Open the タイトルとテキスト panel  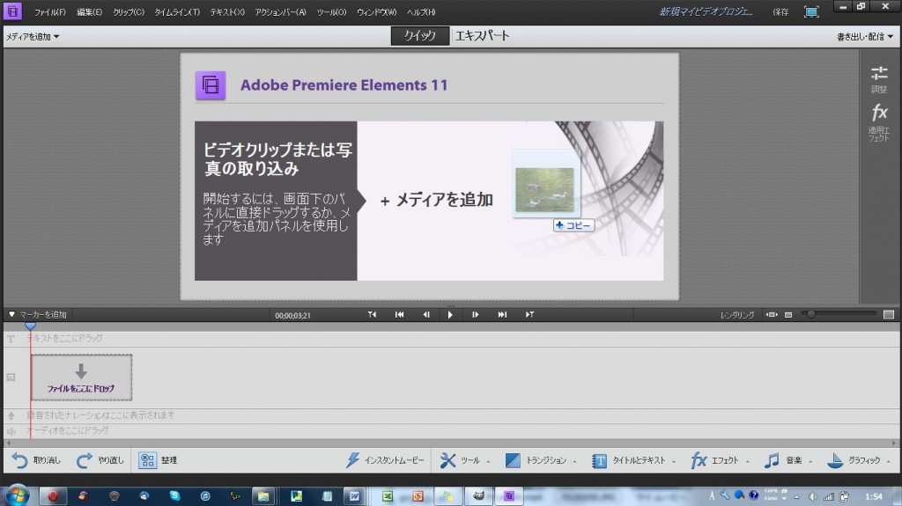click(633, 460)
